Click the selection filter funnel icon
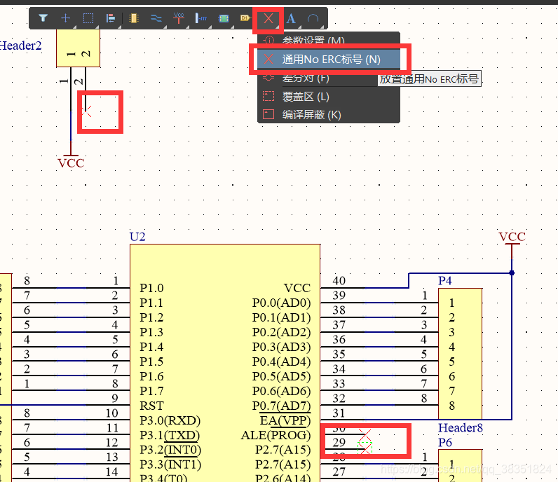The height and width of the screenshot is (482, 558). (43, 18)
